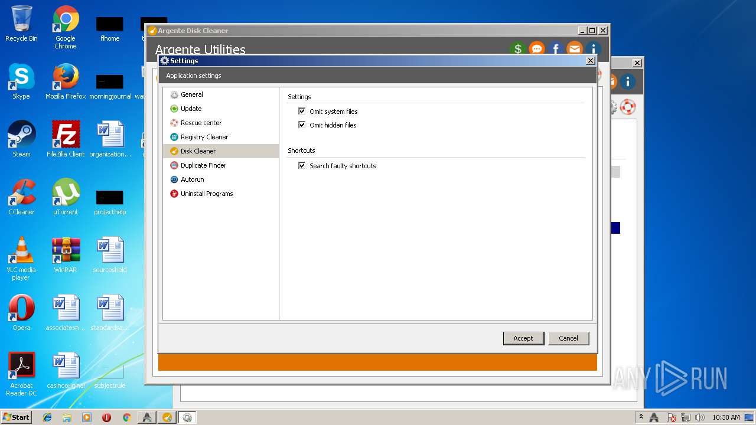Click Chrome icon in the taskbar
This screenshot has height=425, width=756.
[x=126, y=417]
